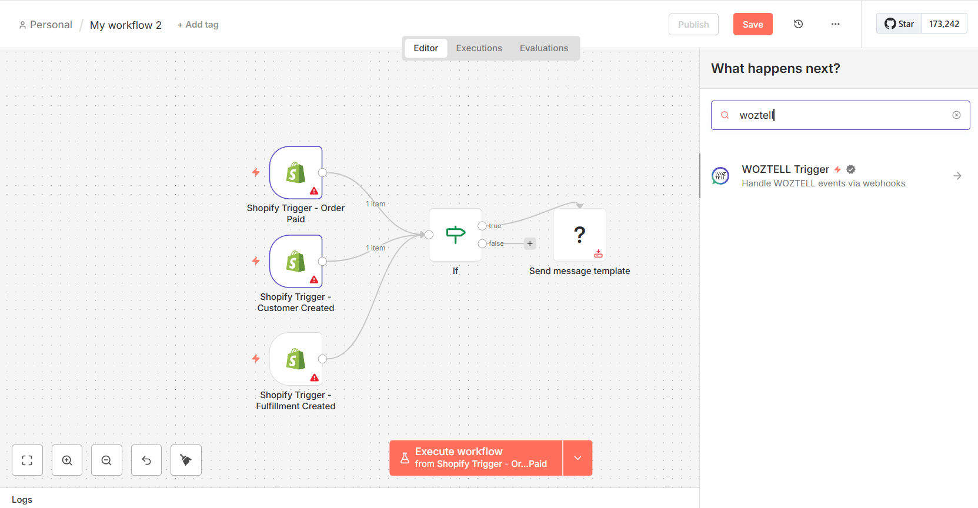The height and width of the screenshot is (508, 978).
Task: Zoom out of the workflow canvas
Action: 106,460
